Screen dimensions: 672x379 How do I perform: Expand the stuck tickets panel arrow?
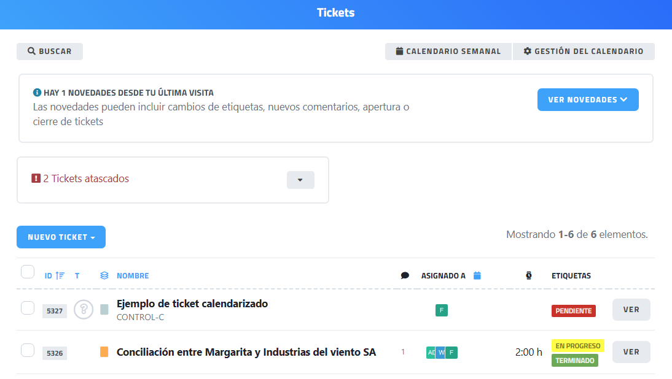click(x=300, y=180)
